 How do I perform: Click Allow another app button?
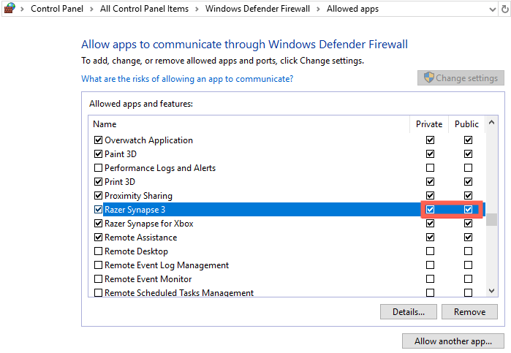(453, 341)
